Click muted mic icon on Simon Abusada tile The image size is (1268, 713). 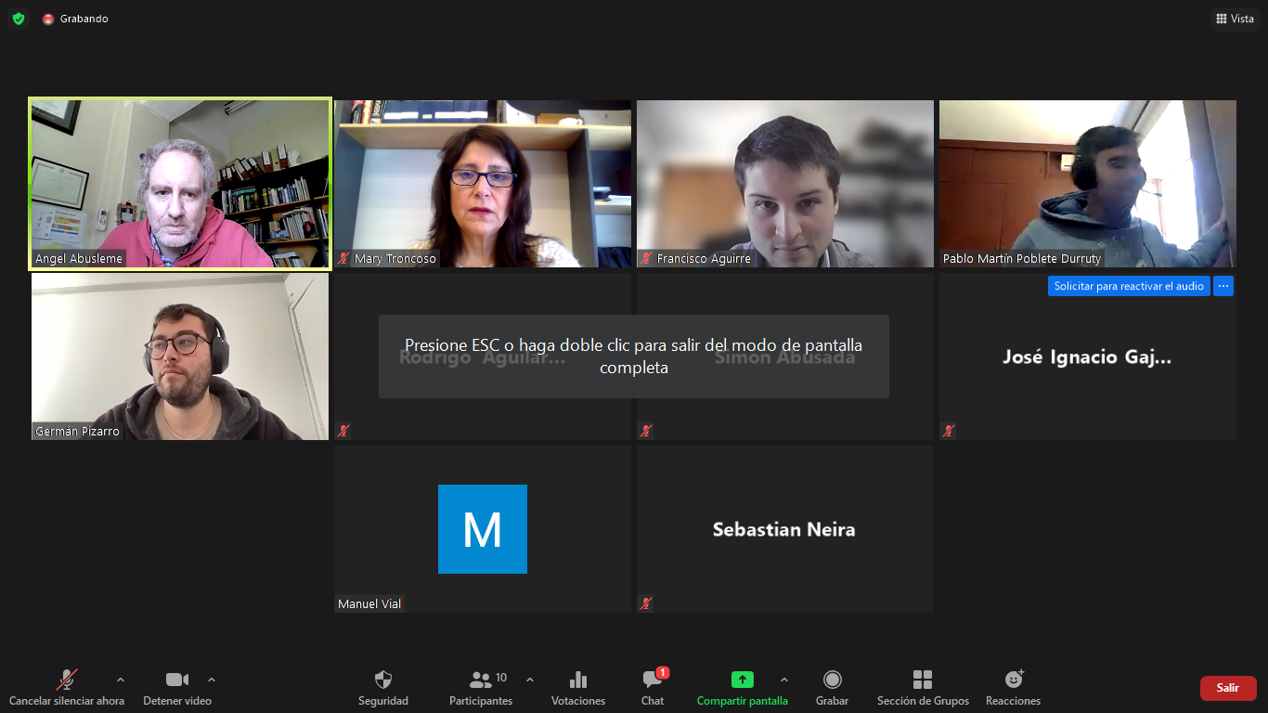coord(647,431)
